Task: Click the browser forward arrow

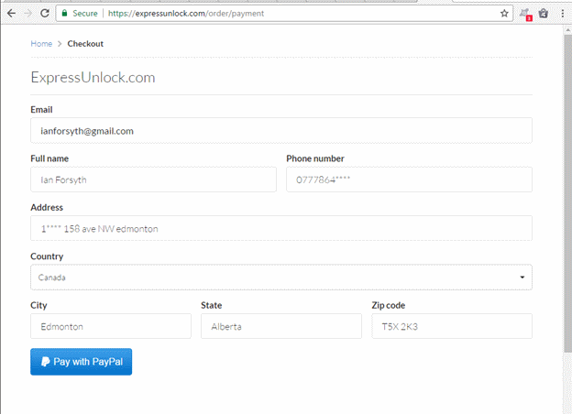Action: pos(28,14)
